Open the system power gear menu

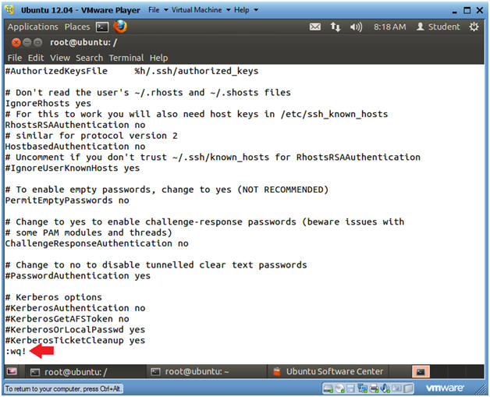point(474,27)
